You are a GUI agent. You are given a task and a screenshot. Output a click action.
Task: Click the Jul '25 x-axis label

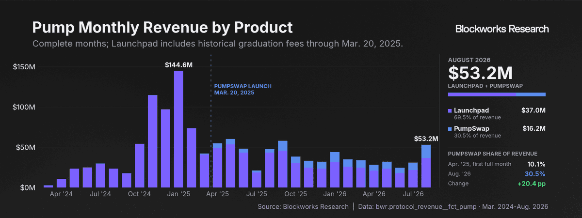tap(257, 194)
